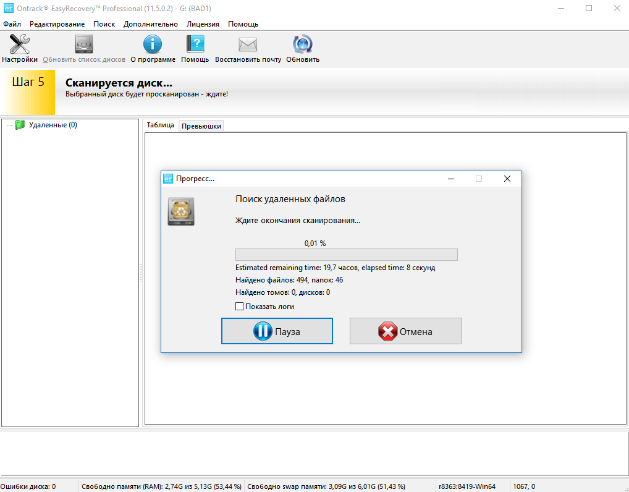This screenshot has width=629, height=492.
Task: Click the scan progress bar
Action: [x=346, y=255]
